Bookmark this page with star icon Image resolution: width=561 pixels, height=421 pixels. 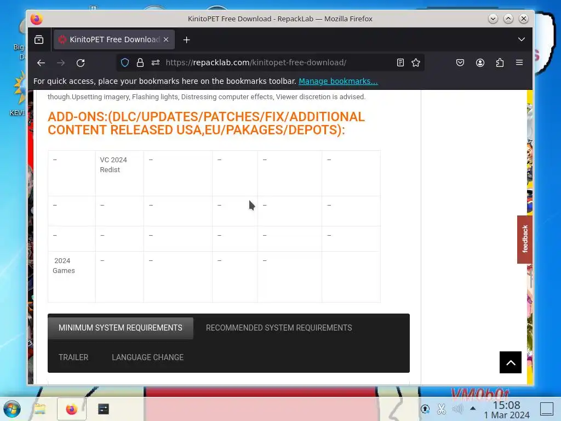coord(416,62)
